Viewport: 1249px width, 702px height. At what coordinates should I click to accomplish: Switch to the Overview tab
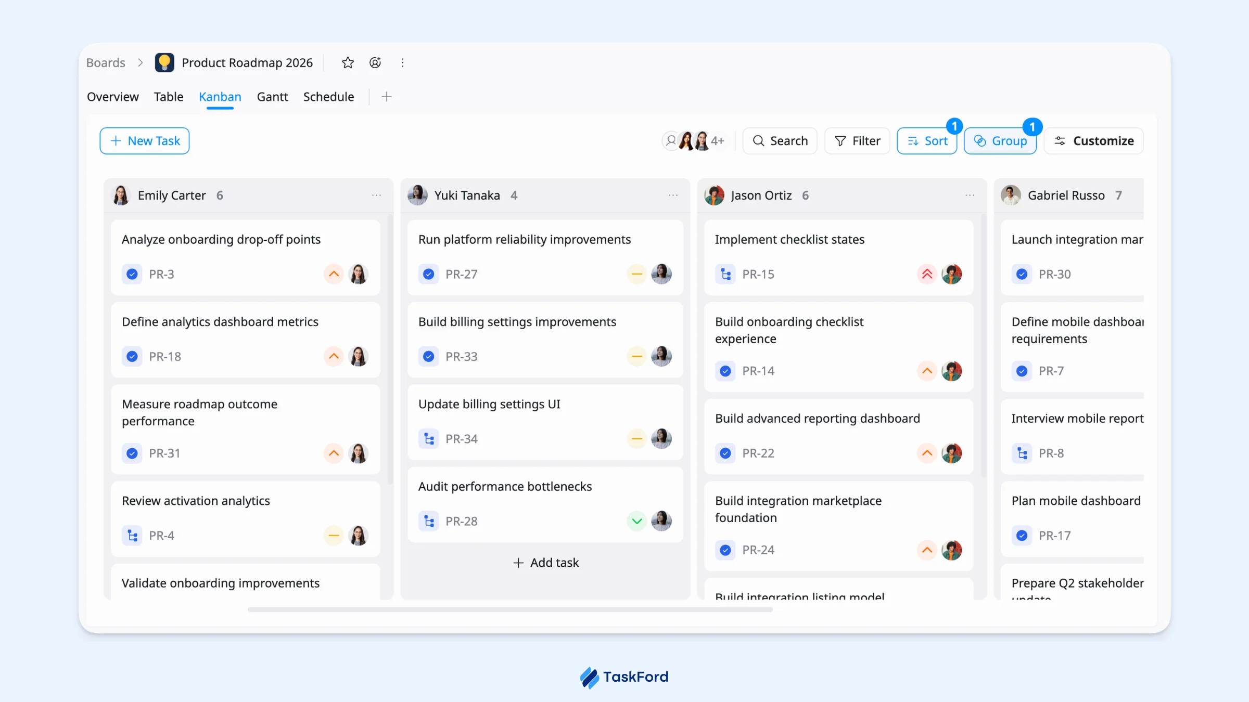point(113,97)
